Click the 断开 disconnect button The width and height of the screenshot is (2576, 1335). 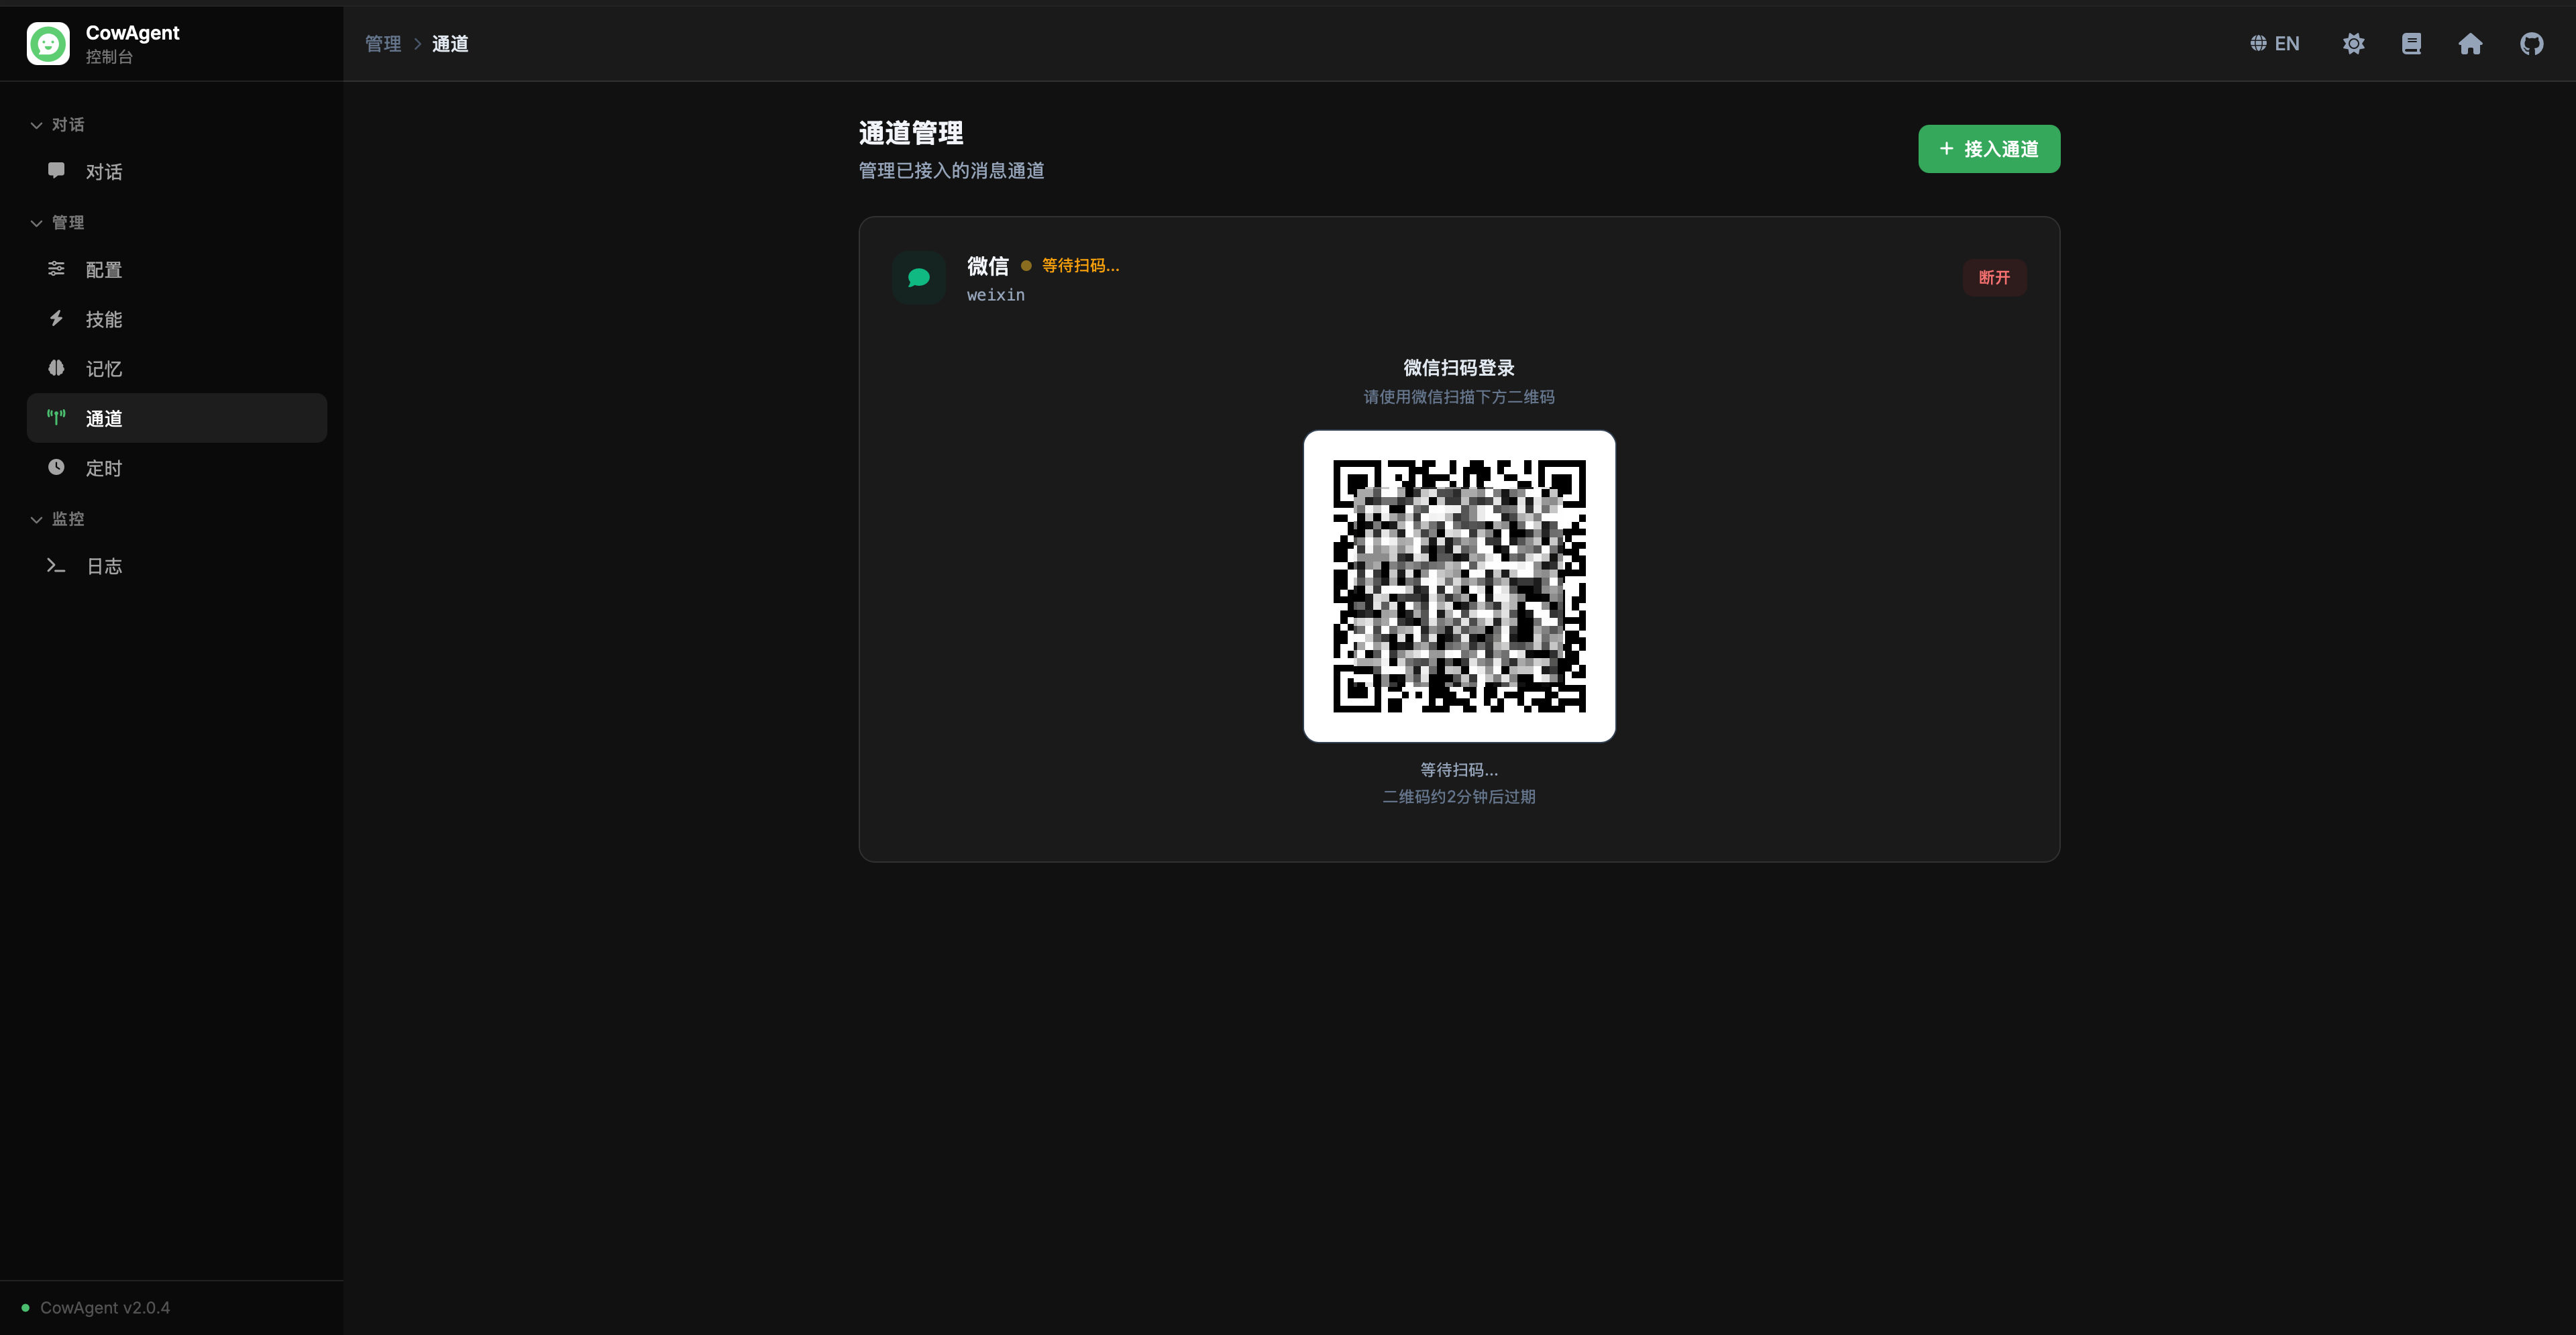pos(1994,278)
